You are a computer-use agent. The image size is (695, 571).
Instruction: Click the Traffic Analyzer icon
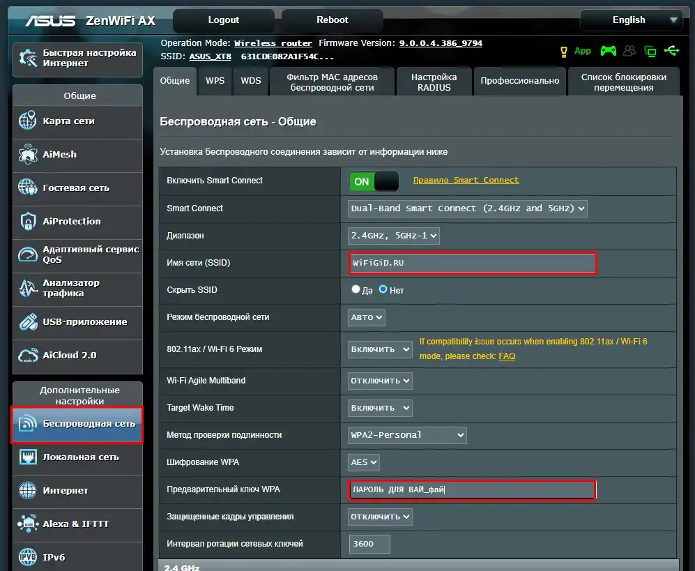coord(28,288)
